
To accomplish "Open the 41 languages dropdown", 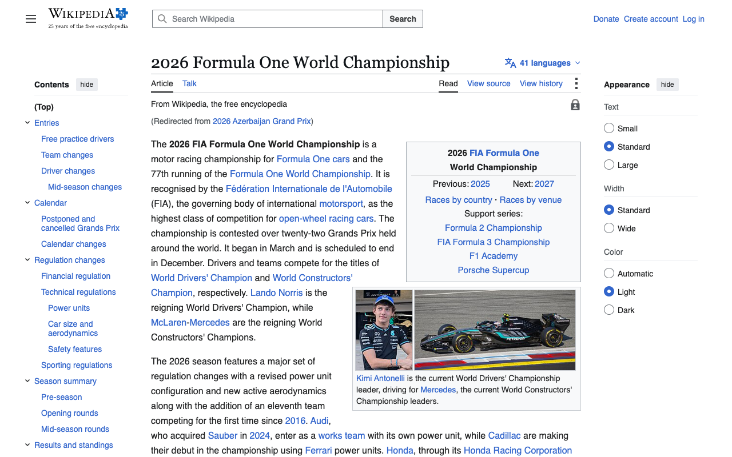I will [543, 63].
